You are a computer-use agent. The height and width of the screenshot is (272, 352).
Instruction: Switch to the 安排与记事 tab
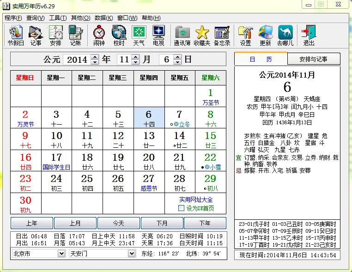313,59
